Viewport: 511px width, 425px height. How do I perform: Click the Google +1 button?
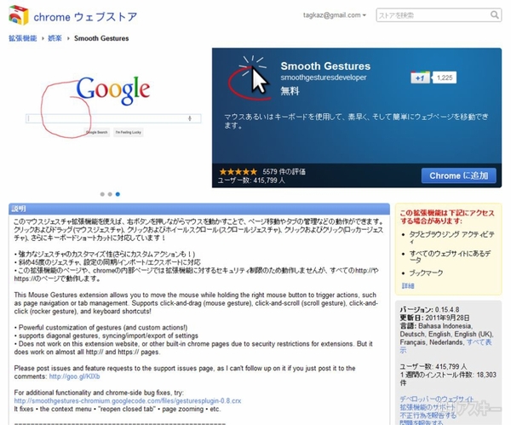(x=420, y=78)
